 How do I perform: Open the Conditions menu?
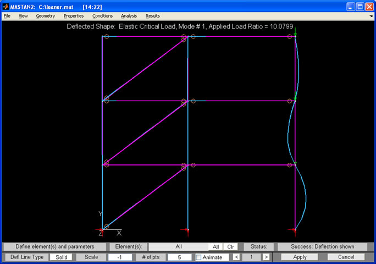(x=102, y=16)
